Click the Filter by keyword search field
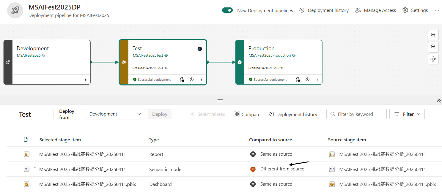 pyautogui.click(x=356, y=114)
